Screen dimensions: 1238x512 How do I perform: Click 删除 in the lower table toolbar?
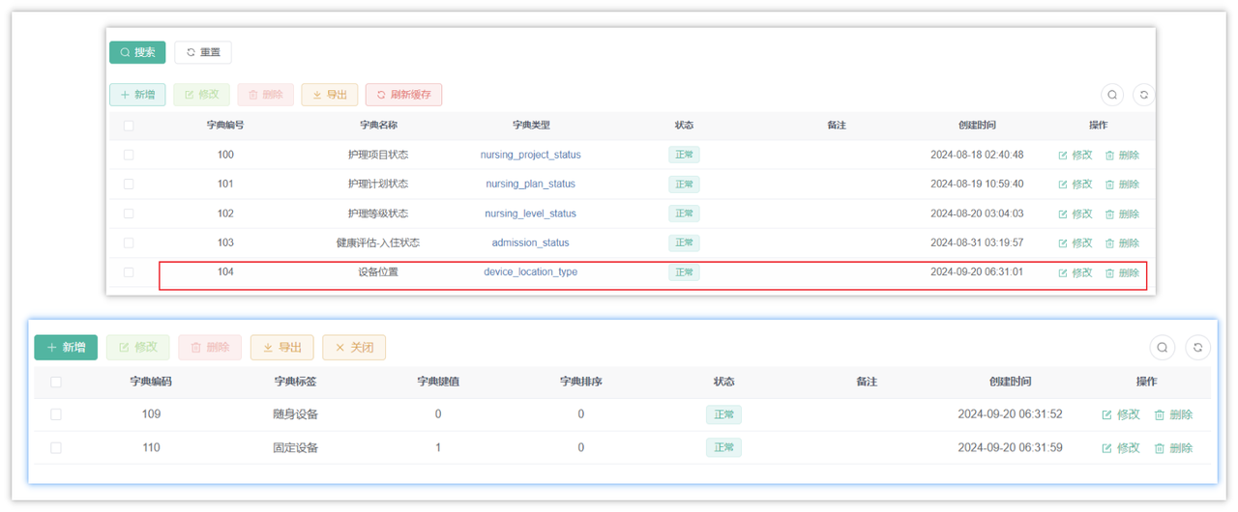[210, 347]
